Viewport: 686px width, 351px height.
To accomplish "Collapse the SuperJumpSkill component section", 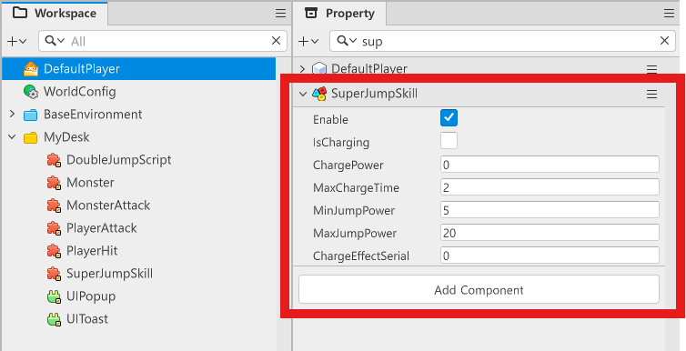I will [x=303, y=94].
